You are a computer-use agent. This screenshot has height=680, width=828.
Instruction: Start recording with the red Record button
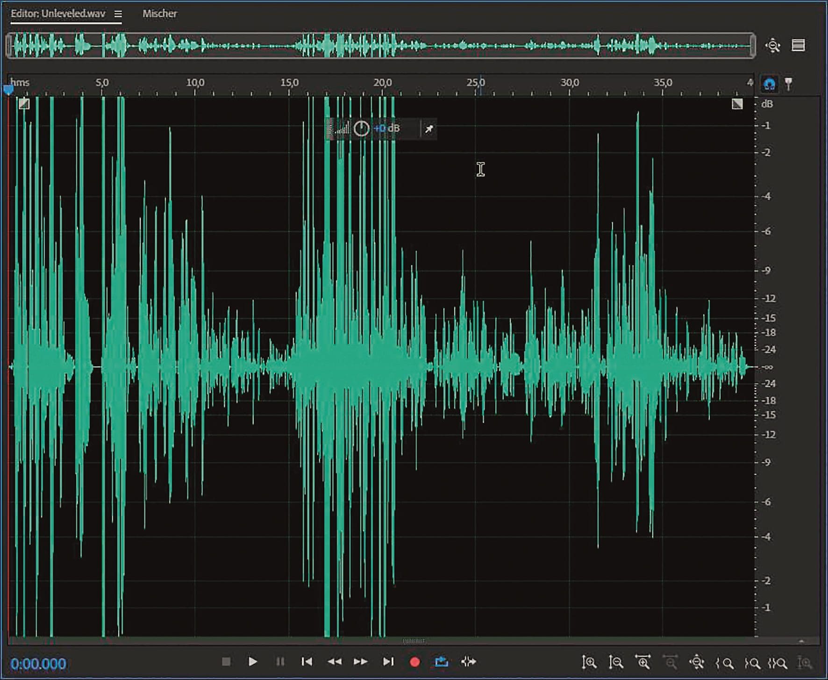point(414,662)
